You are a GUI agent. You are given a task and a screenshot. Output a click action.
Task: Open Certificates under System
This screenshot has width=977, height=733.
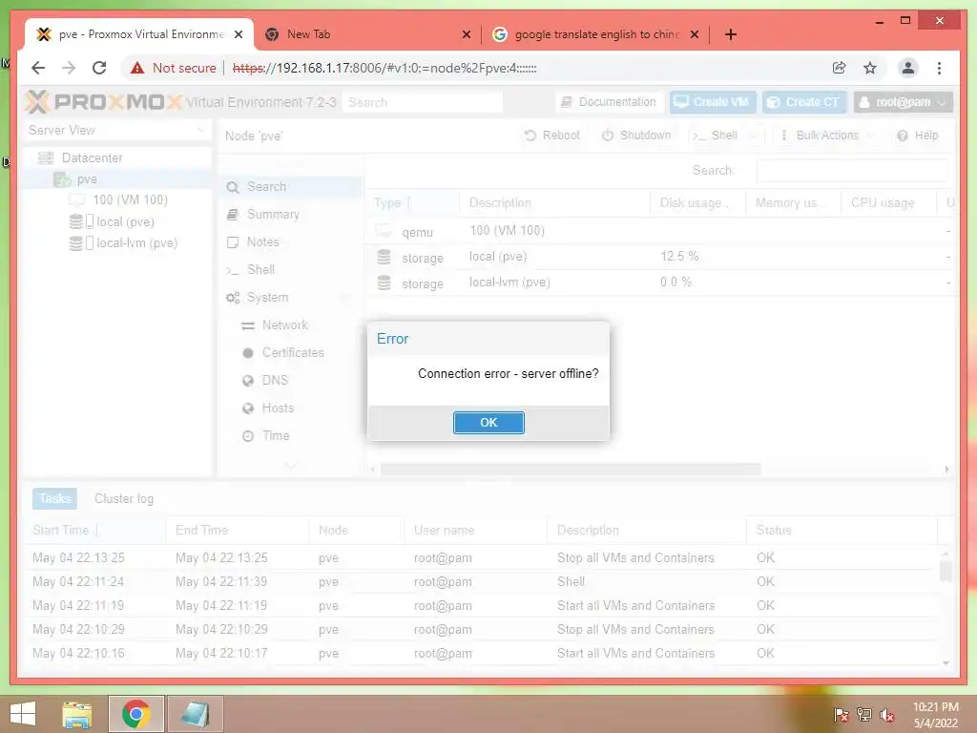pos(290,353)
